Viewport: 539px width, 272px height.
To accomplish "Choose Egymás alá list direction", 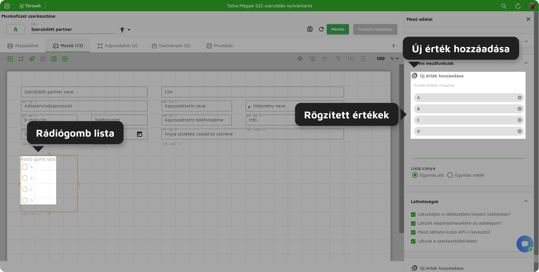I will point(415,175).
